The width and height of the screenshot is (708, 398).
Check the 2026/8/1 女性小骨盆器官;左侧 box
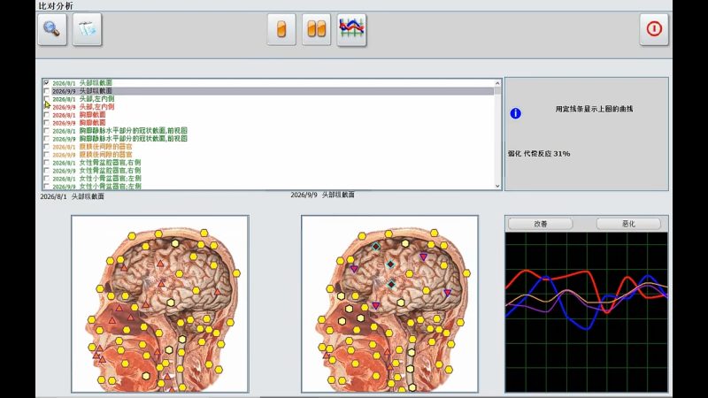coord(47,179)
